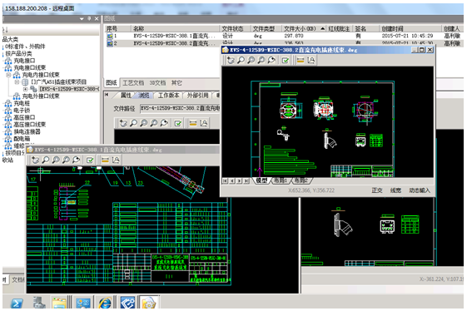Viewport: 467px width, 311px height.
Task: Select the 布局2 layout tab in .2 window
Action: [x=301, y=180]
